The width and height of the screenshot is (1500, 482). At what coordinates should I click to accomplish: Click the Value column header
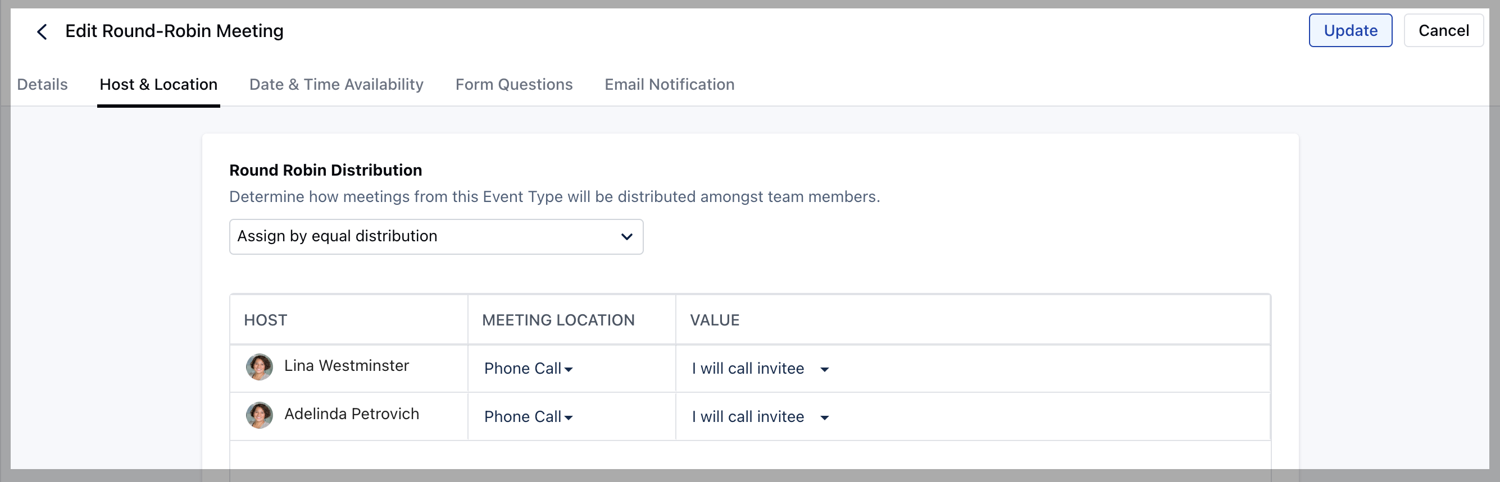715,320
